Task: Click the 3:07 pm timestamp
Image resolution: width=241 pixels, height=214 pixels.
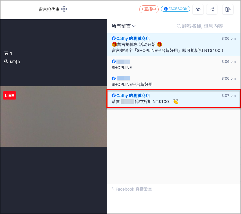Action: click(228, 95)
